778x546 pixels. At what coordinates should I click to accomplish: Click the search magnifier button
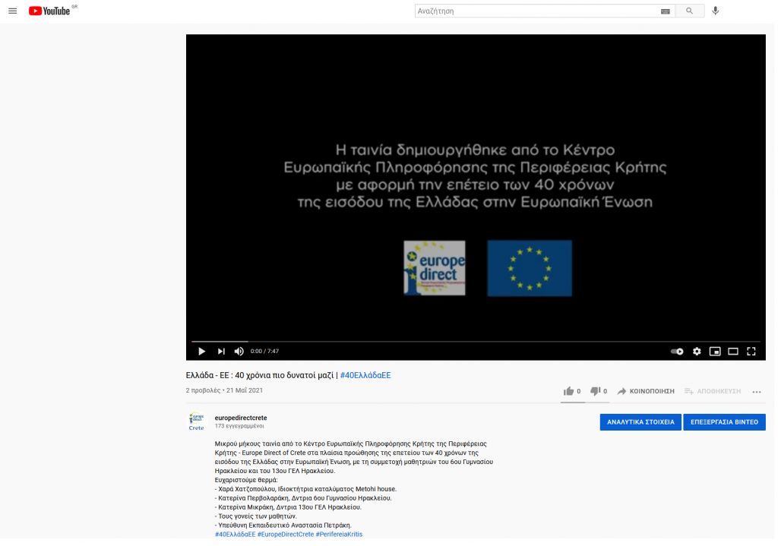pos(689,11)
